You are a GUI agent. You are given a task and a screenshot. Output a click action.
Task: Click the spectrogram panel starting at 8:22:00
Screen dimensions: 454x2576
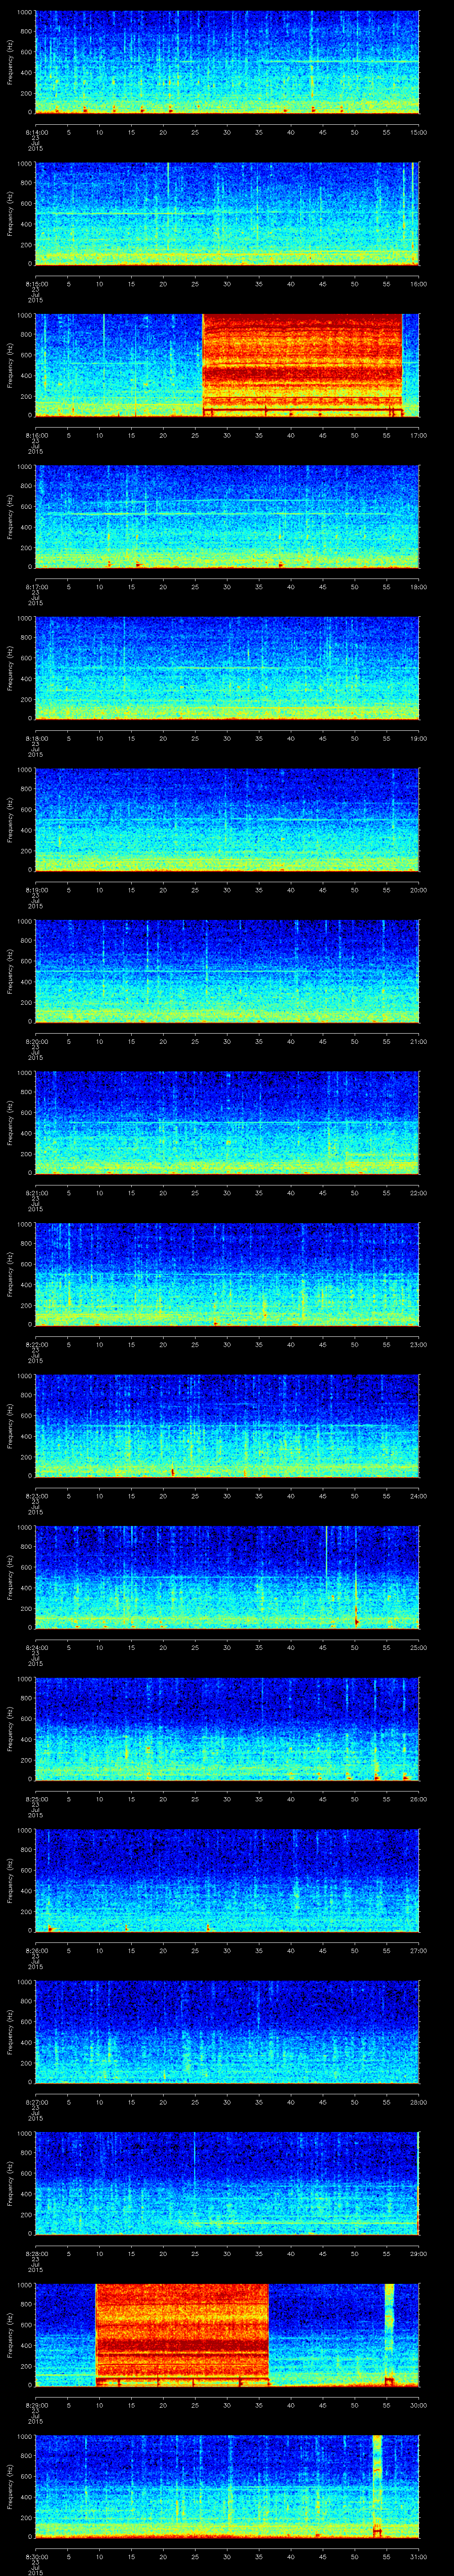[227, 1274]
